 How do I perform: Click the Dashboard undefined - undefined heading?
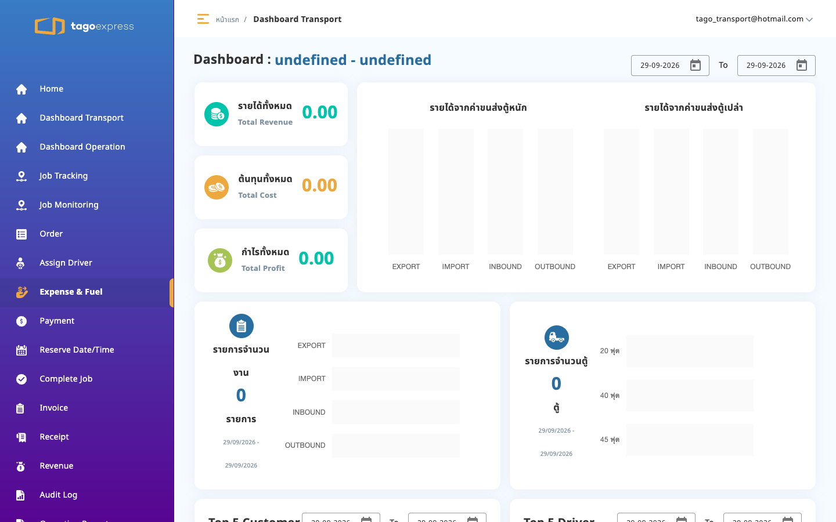pyautogui.click(x=312, y=60)
